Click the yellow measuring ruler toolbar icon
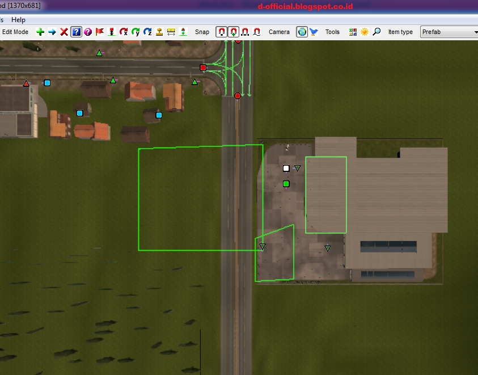Viewport: 478px width, 375px height. click(171, 32)
